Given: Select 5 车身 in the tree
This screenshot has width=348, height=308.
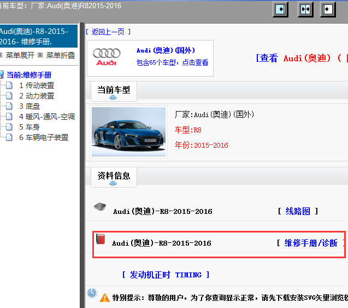Looking at the screenshot, I should coord(30,127).
